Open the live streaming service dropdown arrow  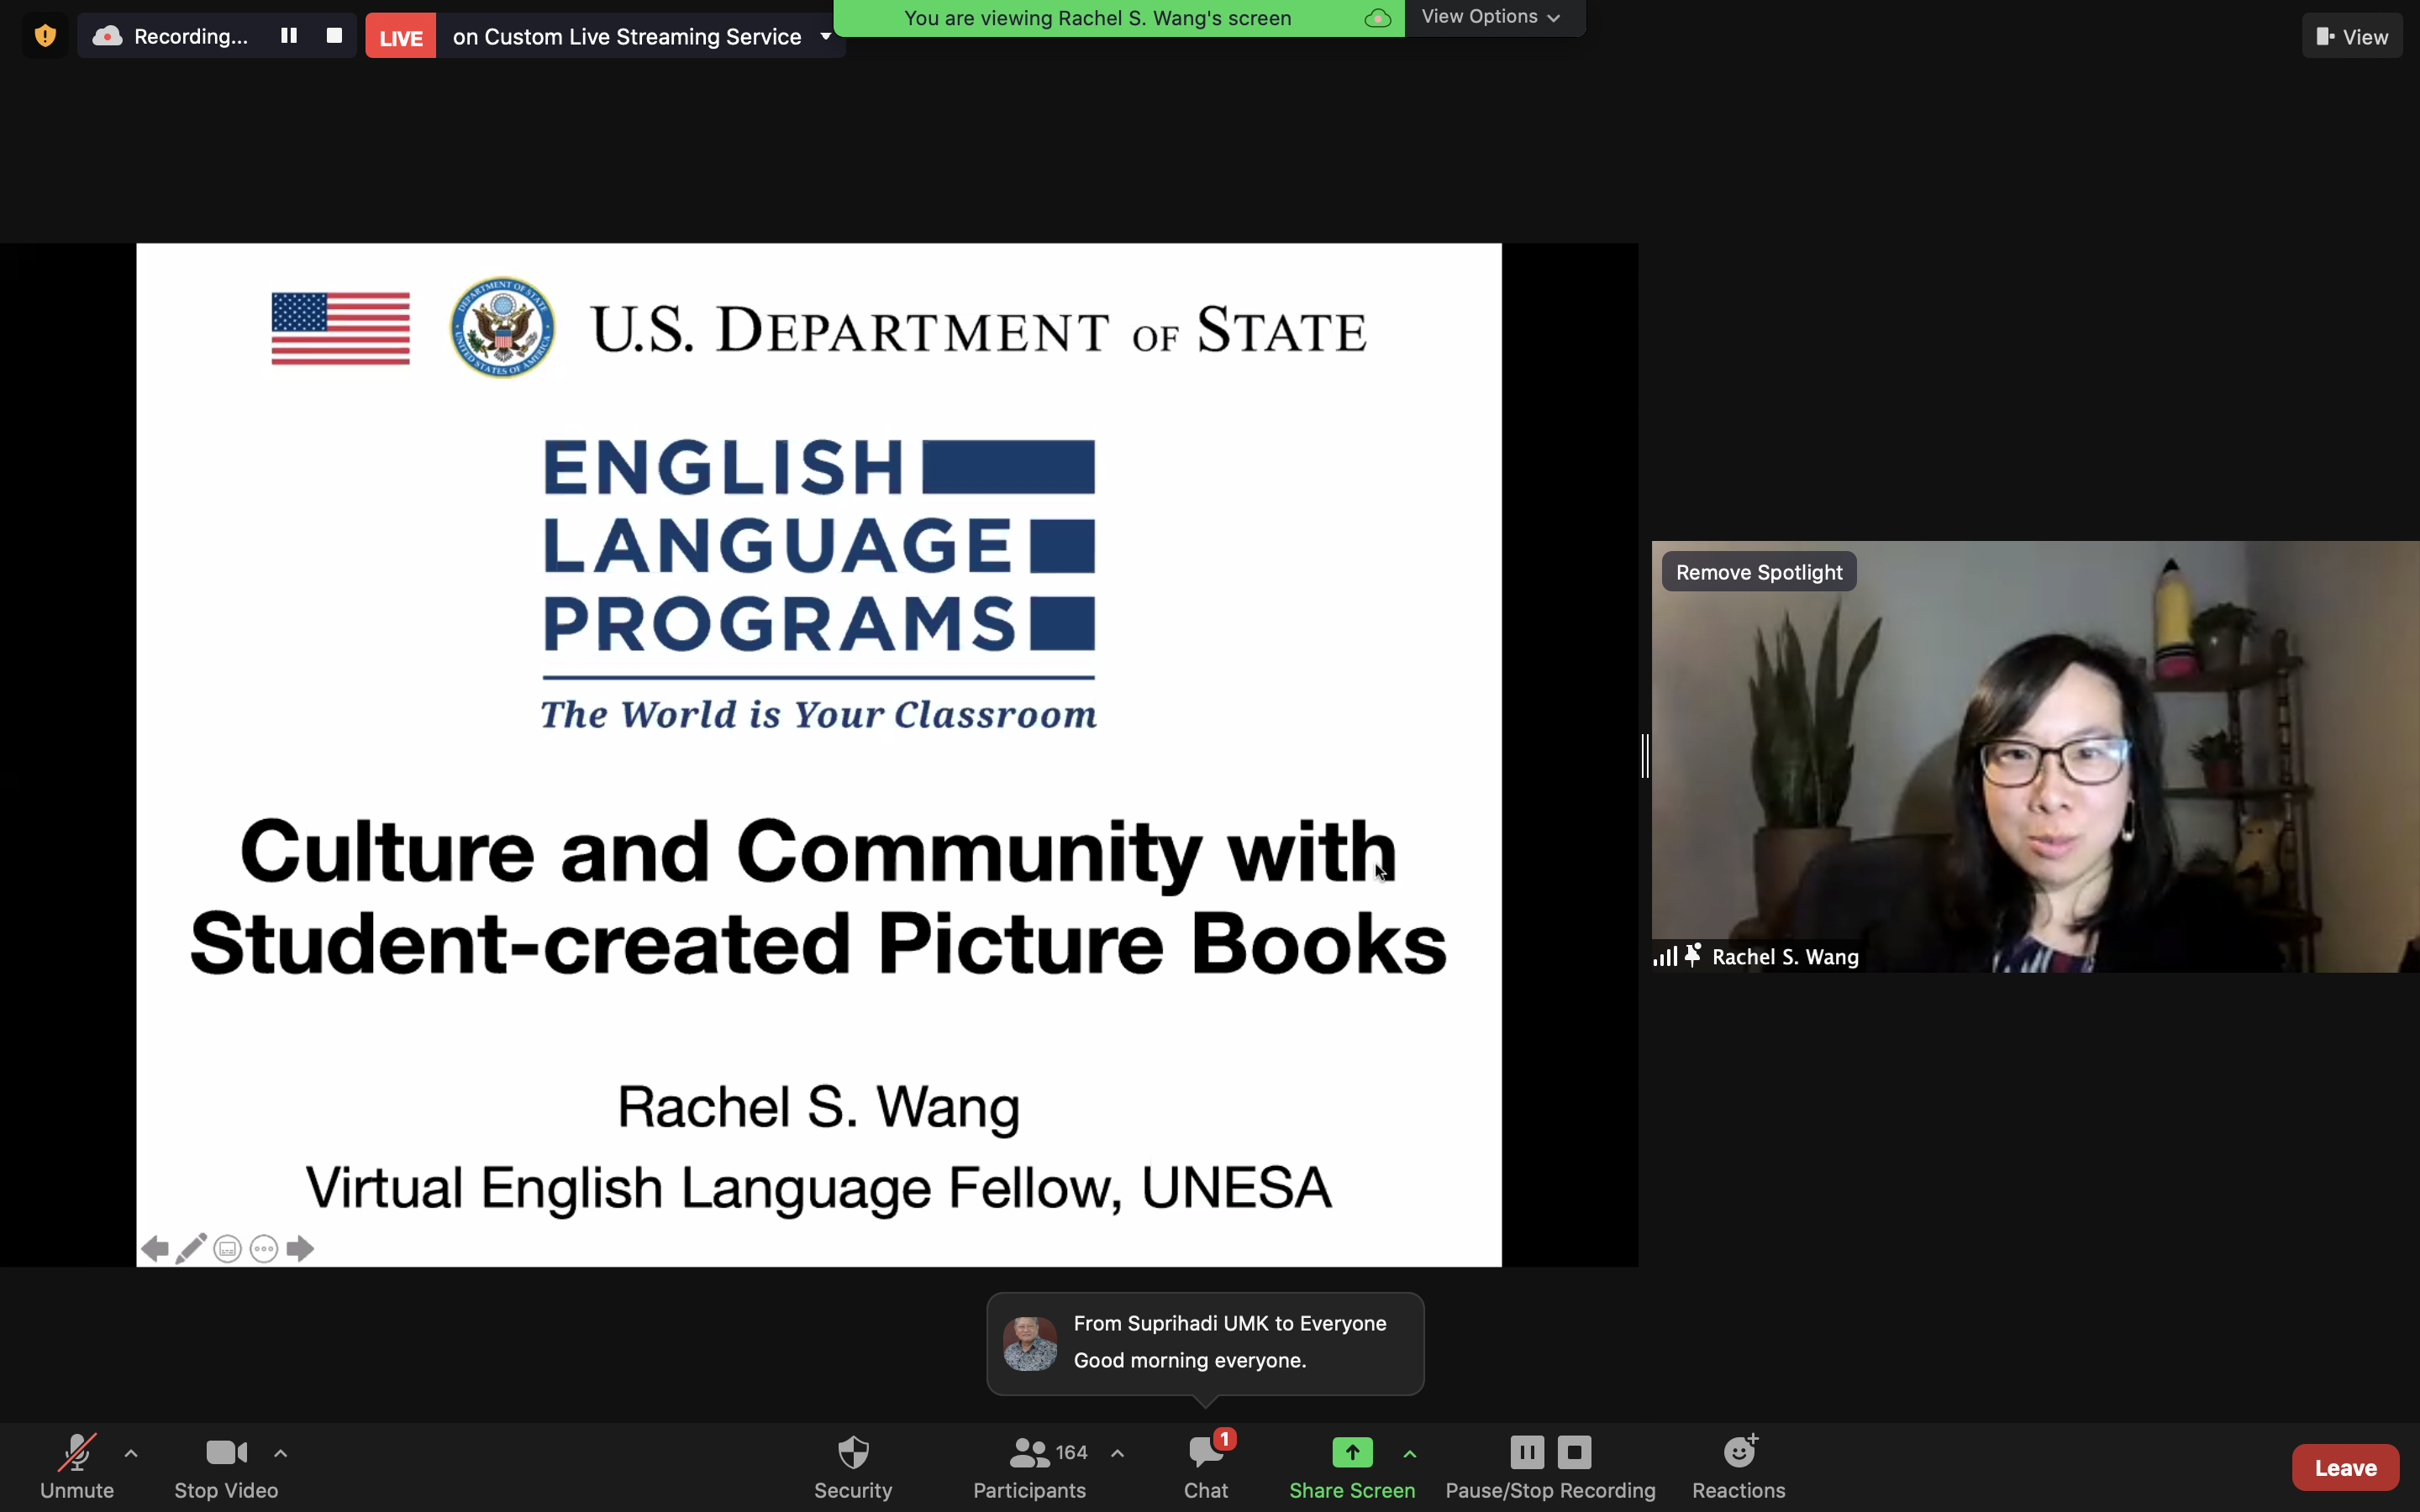826,36
